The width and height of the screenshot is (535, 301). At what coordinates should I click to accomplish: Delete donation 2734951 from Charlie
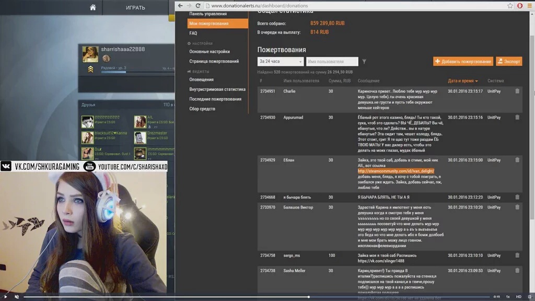pyautogui.click(x=517, y=91)
